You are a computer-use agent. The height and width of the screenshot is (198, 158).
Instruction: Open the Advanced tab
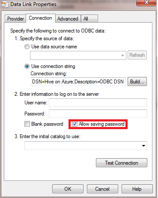point(68,19)
